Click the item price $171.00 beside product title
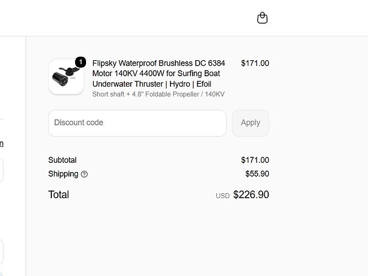 [x=255, y=63]
